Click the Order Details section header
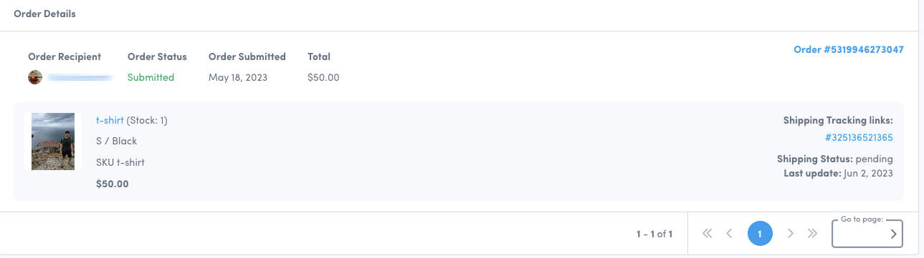Image resolution: width=924 pixels, height=258 pixels. pyautogui.click(x=44, y=14)
